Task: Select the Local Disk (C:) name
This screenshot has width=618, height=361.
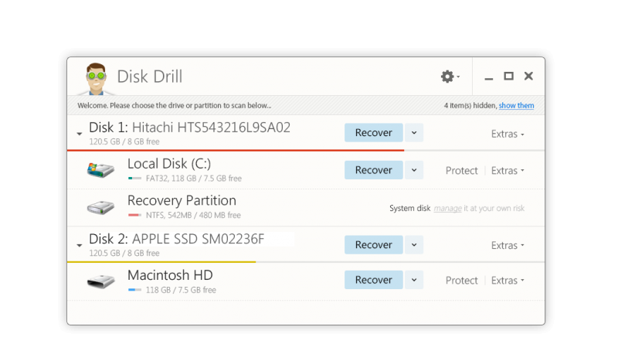Action: [169, 164]
